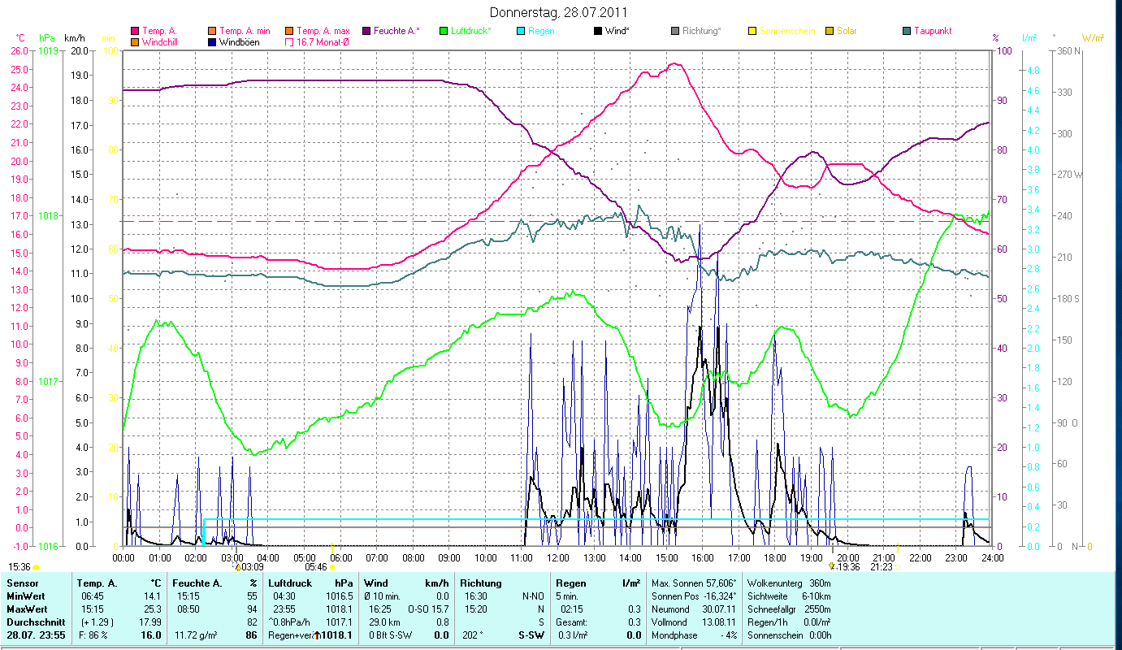Click the chart title Donnerstag, 28.07.2011

[x=559, y=13]
